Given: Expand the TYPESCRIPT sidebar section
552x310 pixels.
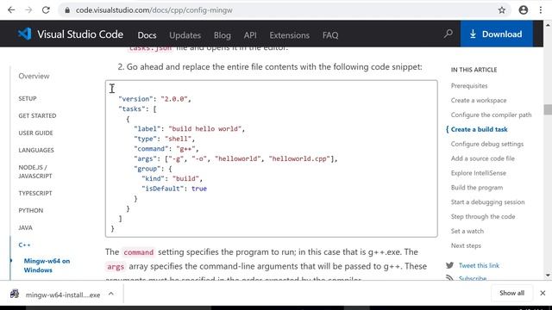Looking at the screenshot, I should click(x=35, y=193).
